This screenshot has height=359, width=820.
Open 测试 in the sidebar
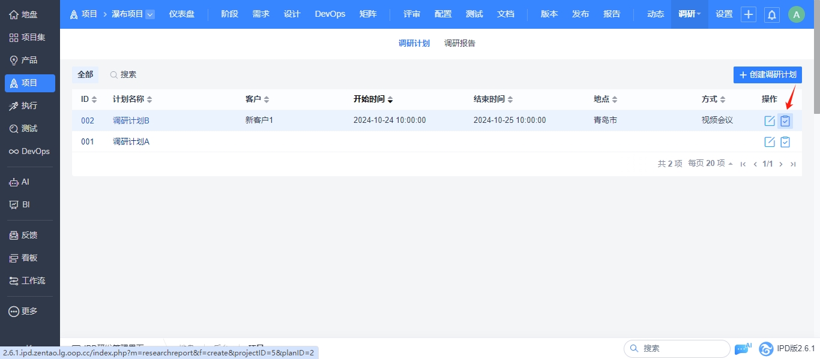point(30,128)
